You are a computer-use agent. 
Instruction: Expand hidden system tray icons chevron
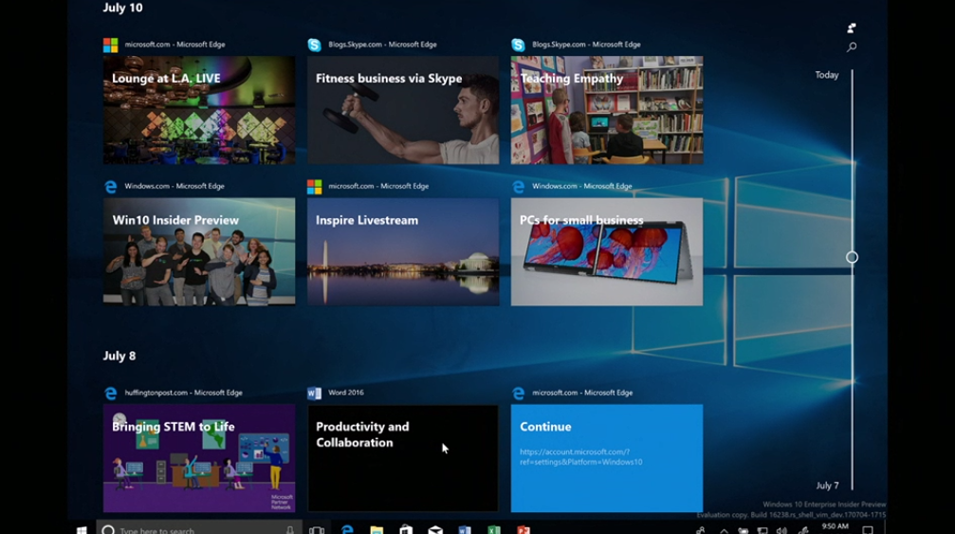pos(725,530)
